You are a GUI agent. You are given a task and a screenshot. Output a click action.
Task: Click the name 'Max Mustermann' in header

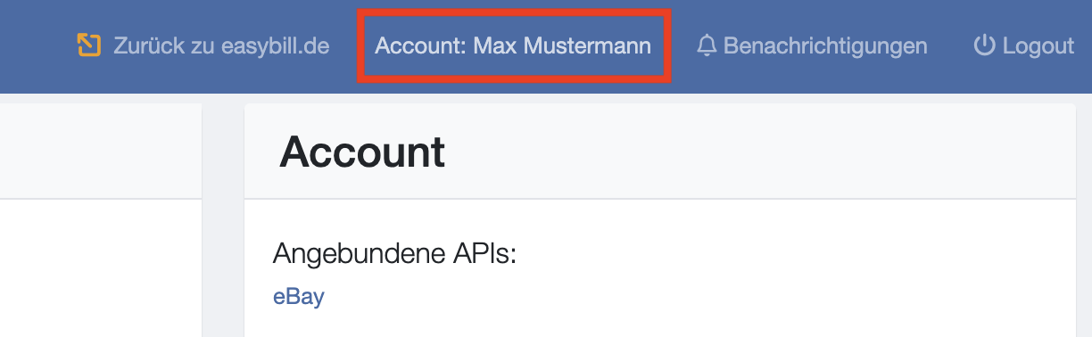562,45
